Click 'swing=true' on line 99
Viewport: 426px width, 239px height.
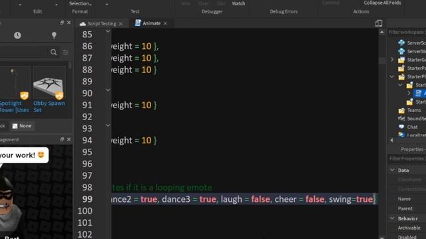coord(351,199)
